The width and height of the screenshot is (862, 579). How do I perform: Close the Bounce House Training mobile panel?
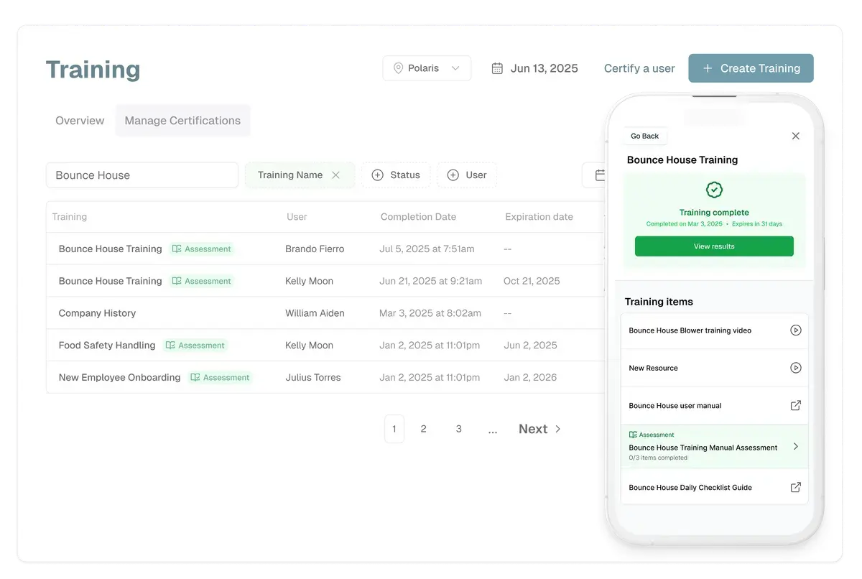pyautogui.click(x=795, y=136)
